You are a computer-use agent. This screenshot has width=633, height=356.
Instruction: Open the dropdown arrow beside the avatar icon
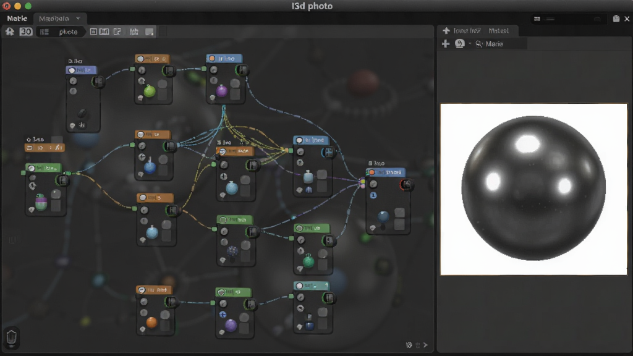click(470, 44)
